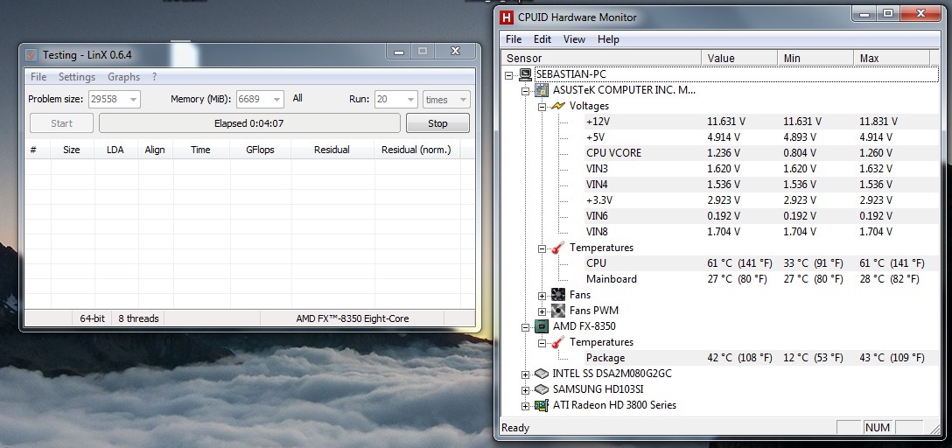Click the red H icon in HWMonitor title bar
Image resolution: width=952 pixels, height=448 pixels.
(506, 17)
